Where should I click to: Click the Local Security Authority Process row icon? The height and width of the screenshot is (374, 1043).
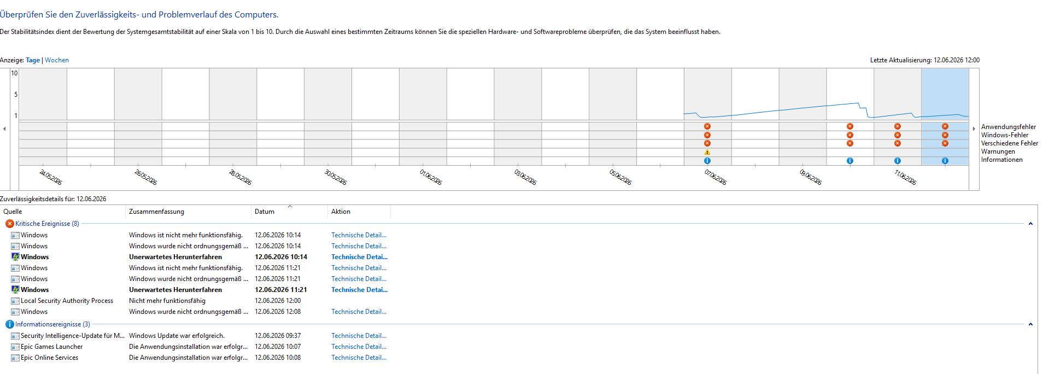pyautogui.click(x=15, y=301)
